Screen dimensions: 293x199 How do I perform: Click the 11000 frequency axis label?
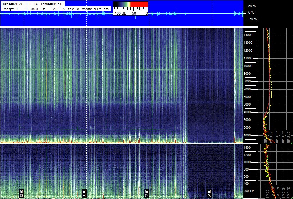[x=248, y=58]
